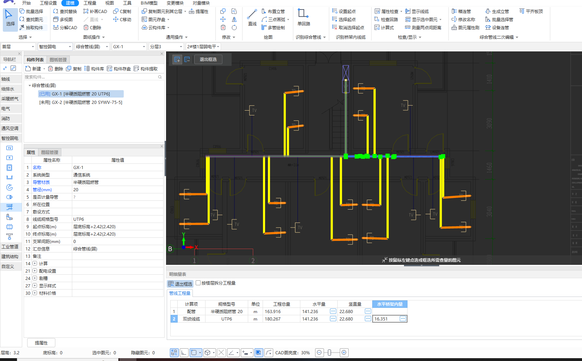582x361 pixels.
Task: Open the 分层3 layer dropdown
Action: 166,46
